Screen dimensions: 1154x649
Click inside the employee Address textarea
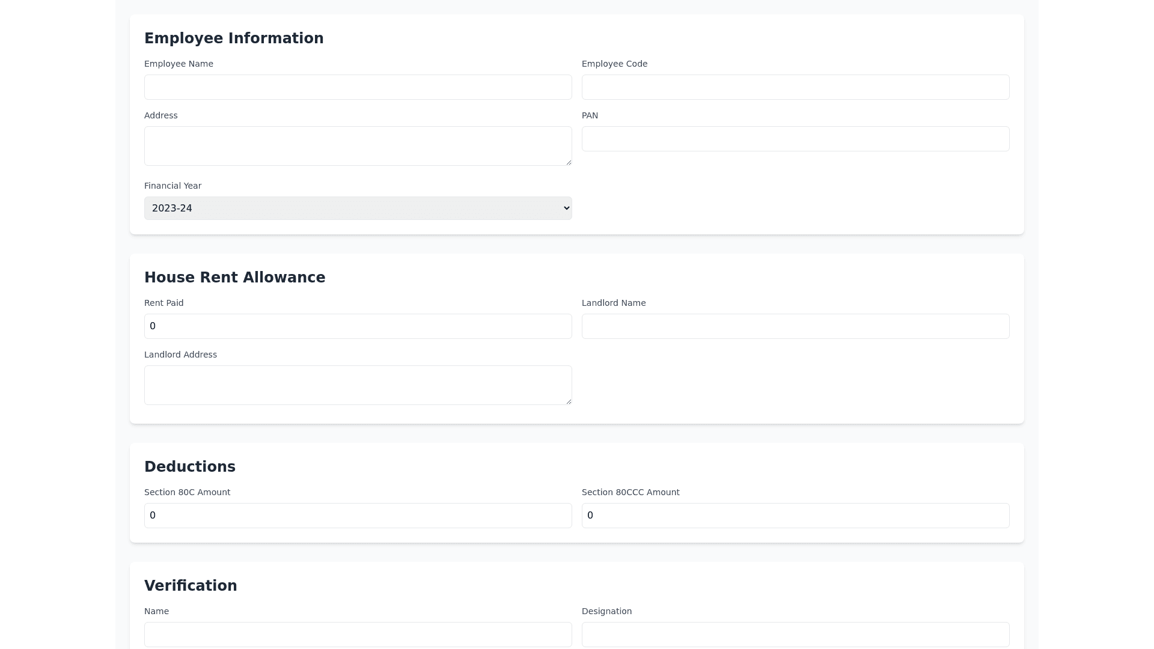tap(358, 145)
